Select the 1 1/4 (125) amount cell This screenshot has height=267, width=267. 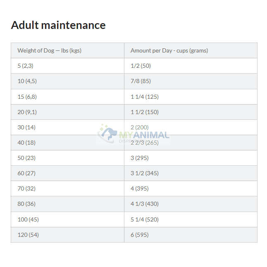click(145, 97)
